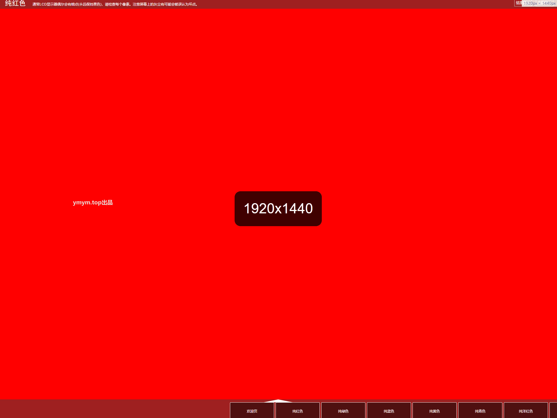The width and height of the screenshot is (557, 418).
Task: Click the 结束 button in the top bar
Action: point(518,3)
